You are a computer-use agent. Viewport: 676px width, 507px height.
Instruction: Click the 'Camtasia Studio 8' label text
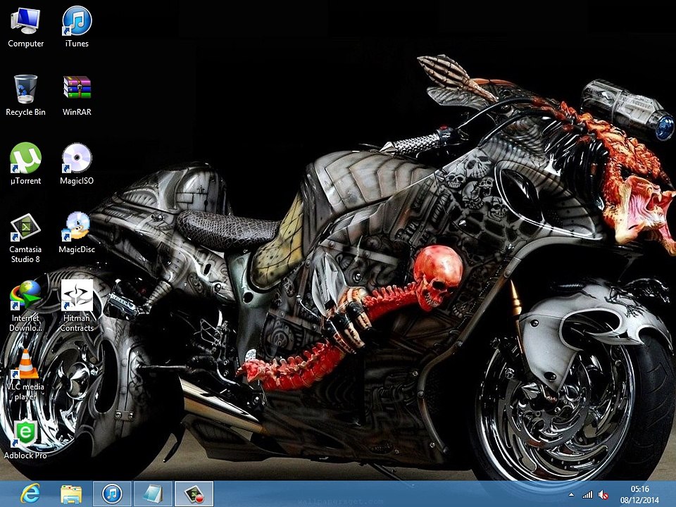tap(25, 254)
